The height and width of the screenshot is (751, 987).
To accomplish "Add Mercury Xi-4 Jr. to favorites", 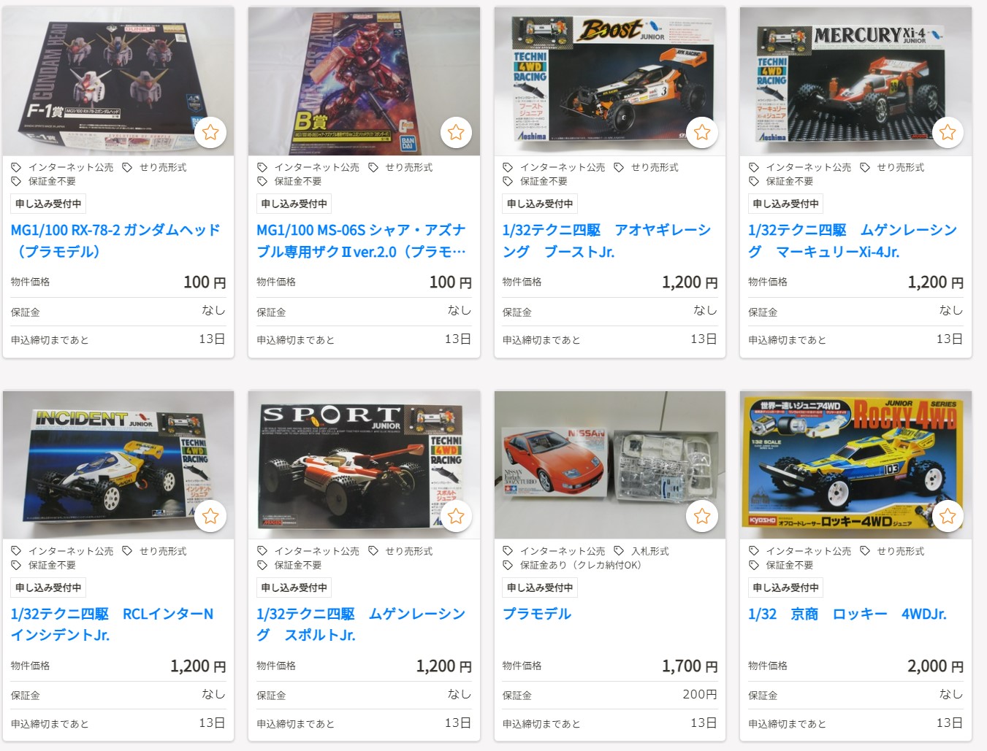I will point(948,132).
